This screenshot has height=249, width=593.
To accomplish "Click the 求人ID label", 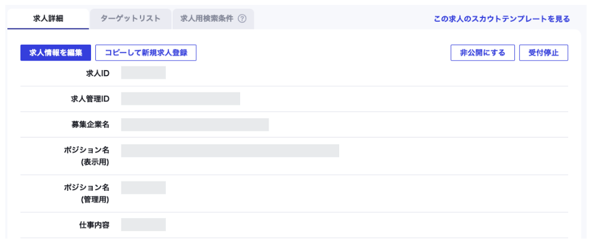I will click(x=98, y=74).
